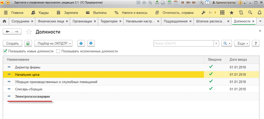Open the calculator icon in the title bar
Image resolution: width=264 pixels, height=119 pixels.
170,3
